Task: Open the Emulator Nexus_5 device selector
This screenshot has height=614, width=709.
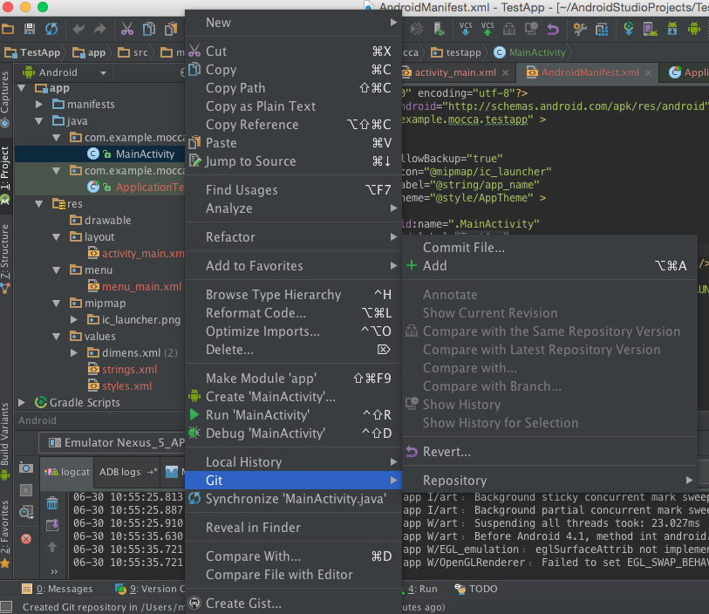Action: pos(112,442)
